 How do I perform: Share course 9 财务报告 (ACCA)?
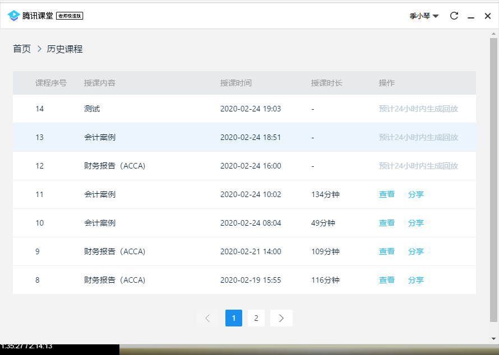[x=415, y=251]
